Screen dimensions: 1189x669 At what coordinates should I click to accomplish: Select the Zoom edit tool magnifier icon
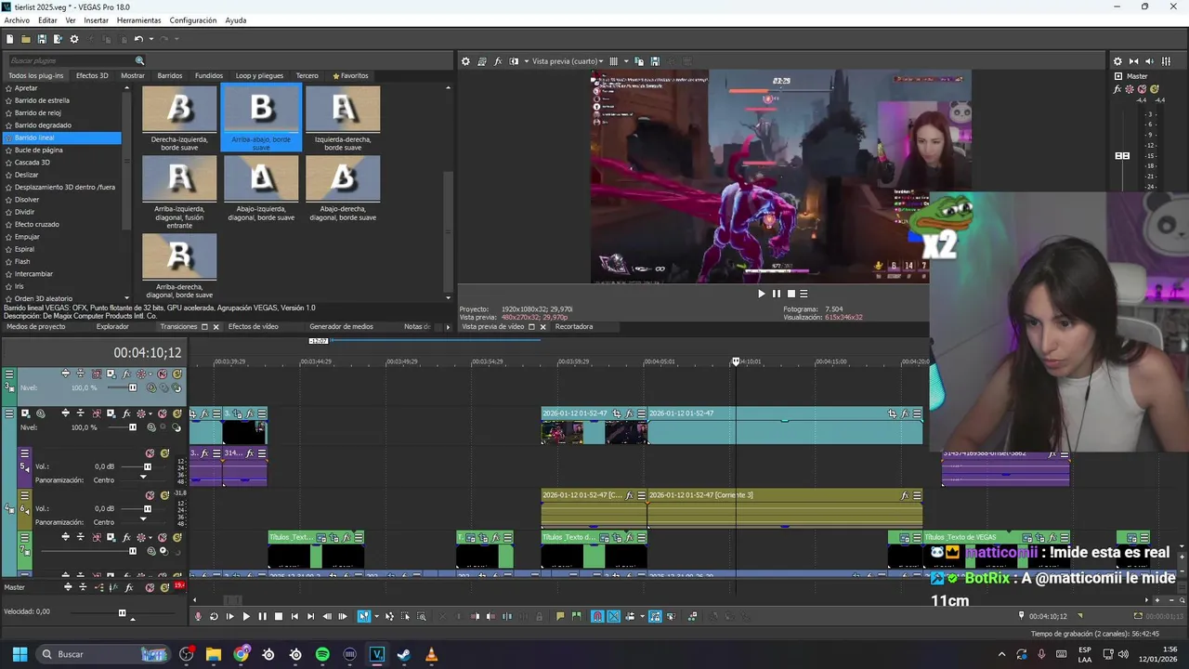pyautogui.click(x=422, y=616)
